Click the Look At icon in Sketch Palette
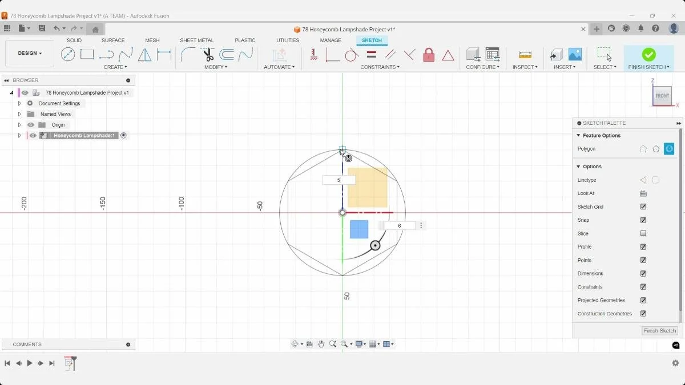The height and width of the screenshot is (385, 685). pyautogui.click(x=643, y=193)
